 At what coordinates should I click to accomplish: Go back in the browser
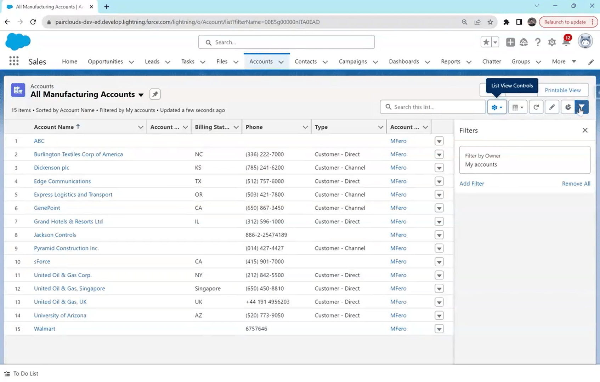(x=7, y=22)
